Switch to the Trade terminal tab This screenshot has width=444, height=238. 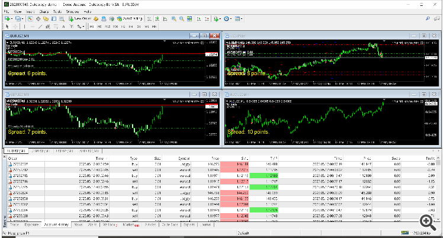tap(14, 226)
